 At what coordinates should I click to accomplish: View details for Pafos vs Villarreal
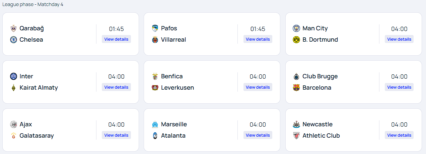click(258, 39)
